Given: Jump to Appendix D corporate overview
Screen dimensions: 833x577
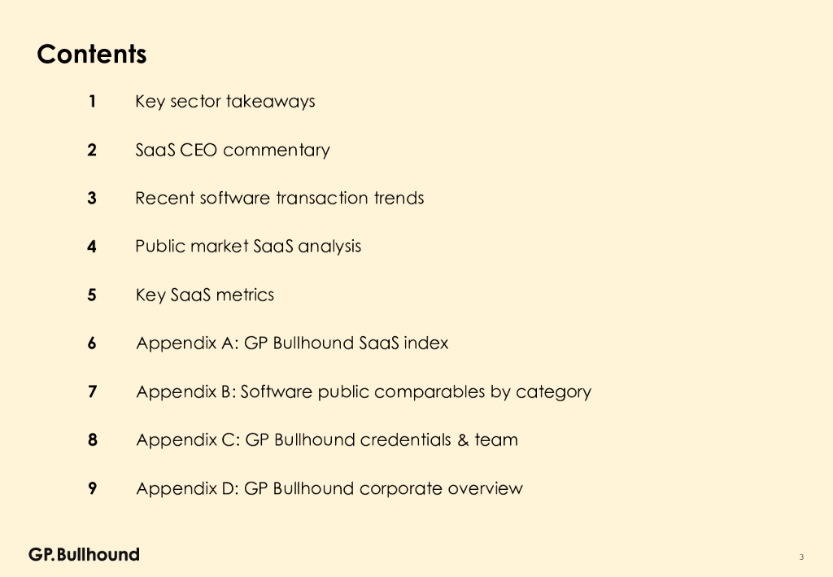Looking at the screenshot, I should tap(329, 488).
